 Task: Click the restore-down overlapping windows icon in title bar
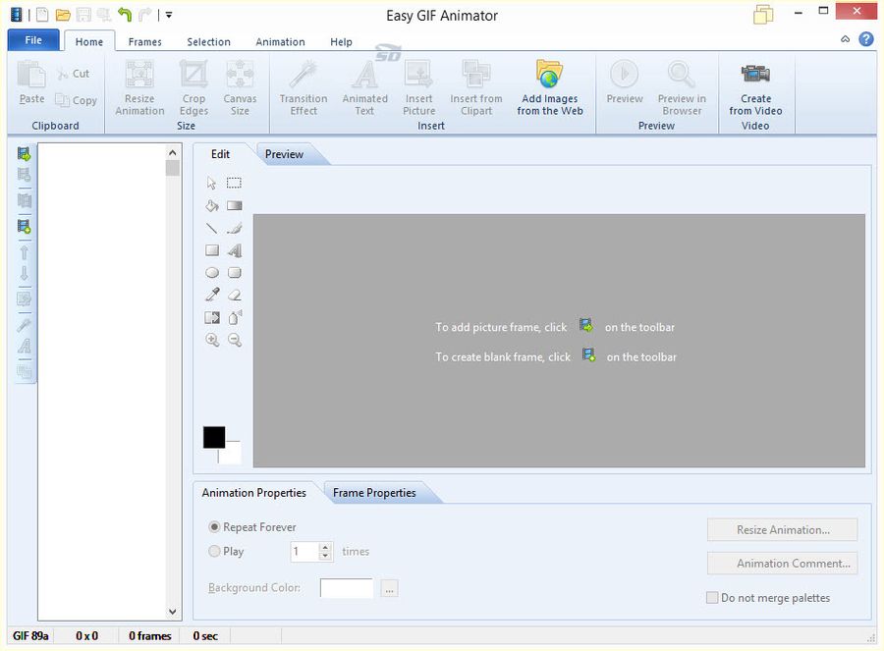pyautogui.click(x=763, y=15)
